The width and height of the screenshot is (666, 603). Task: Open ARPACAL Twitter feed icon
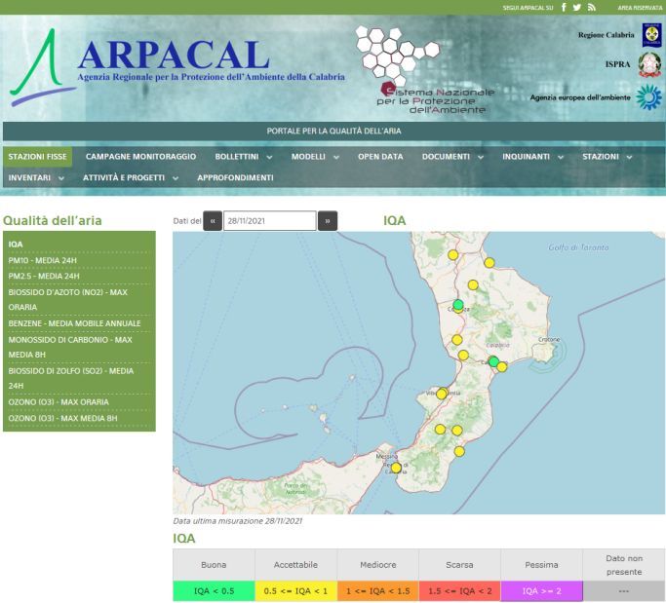point(577,7)
